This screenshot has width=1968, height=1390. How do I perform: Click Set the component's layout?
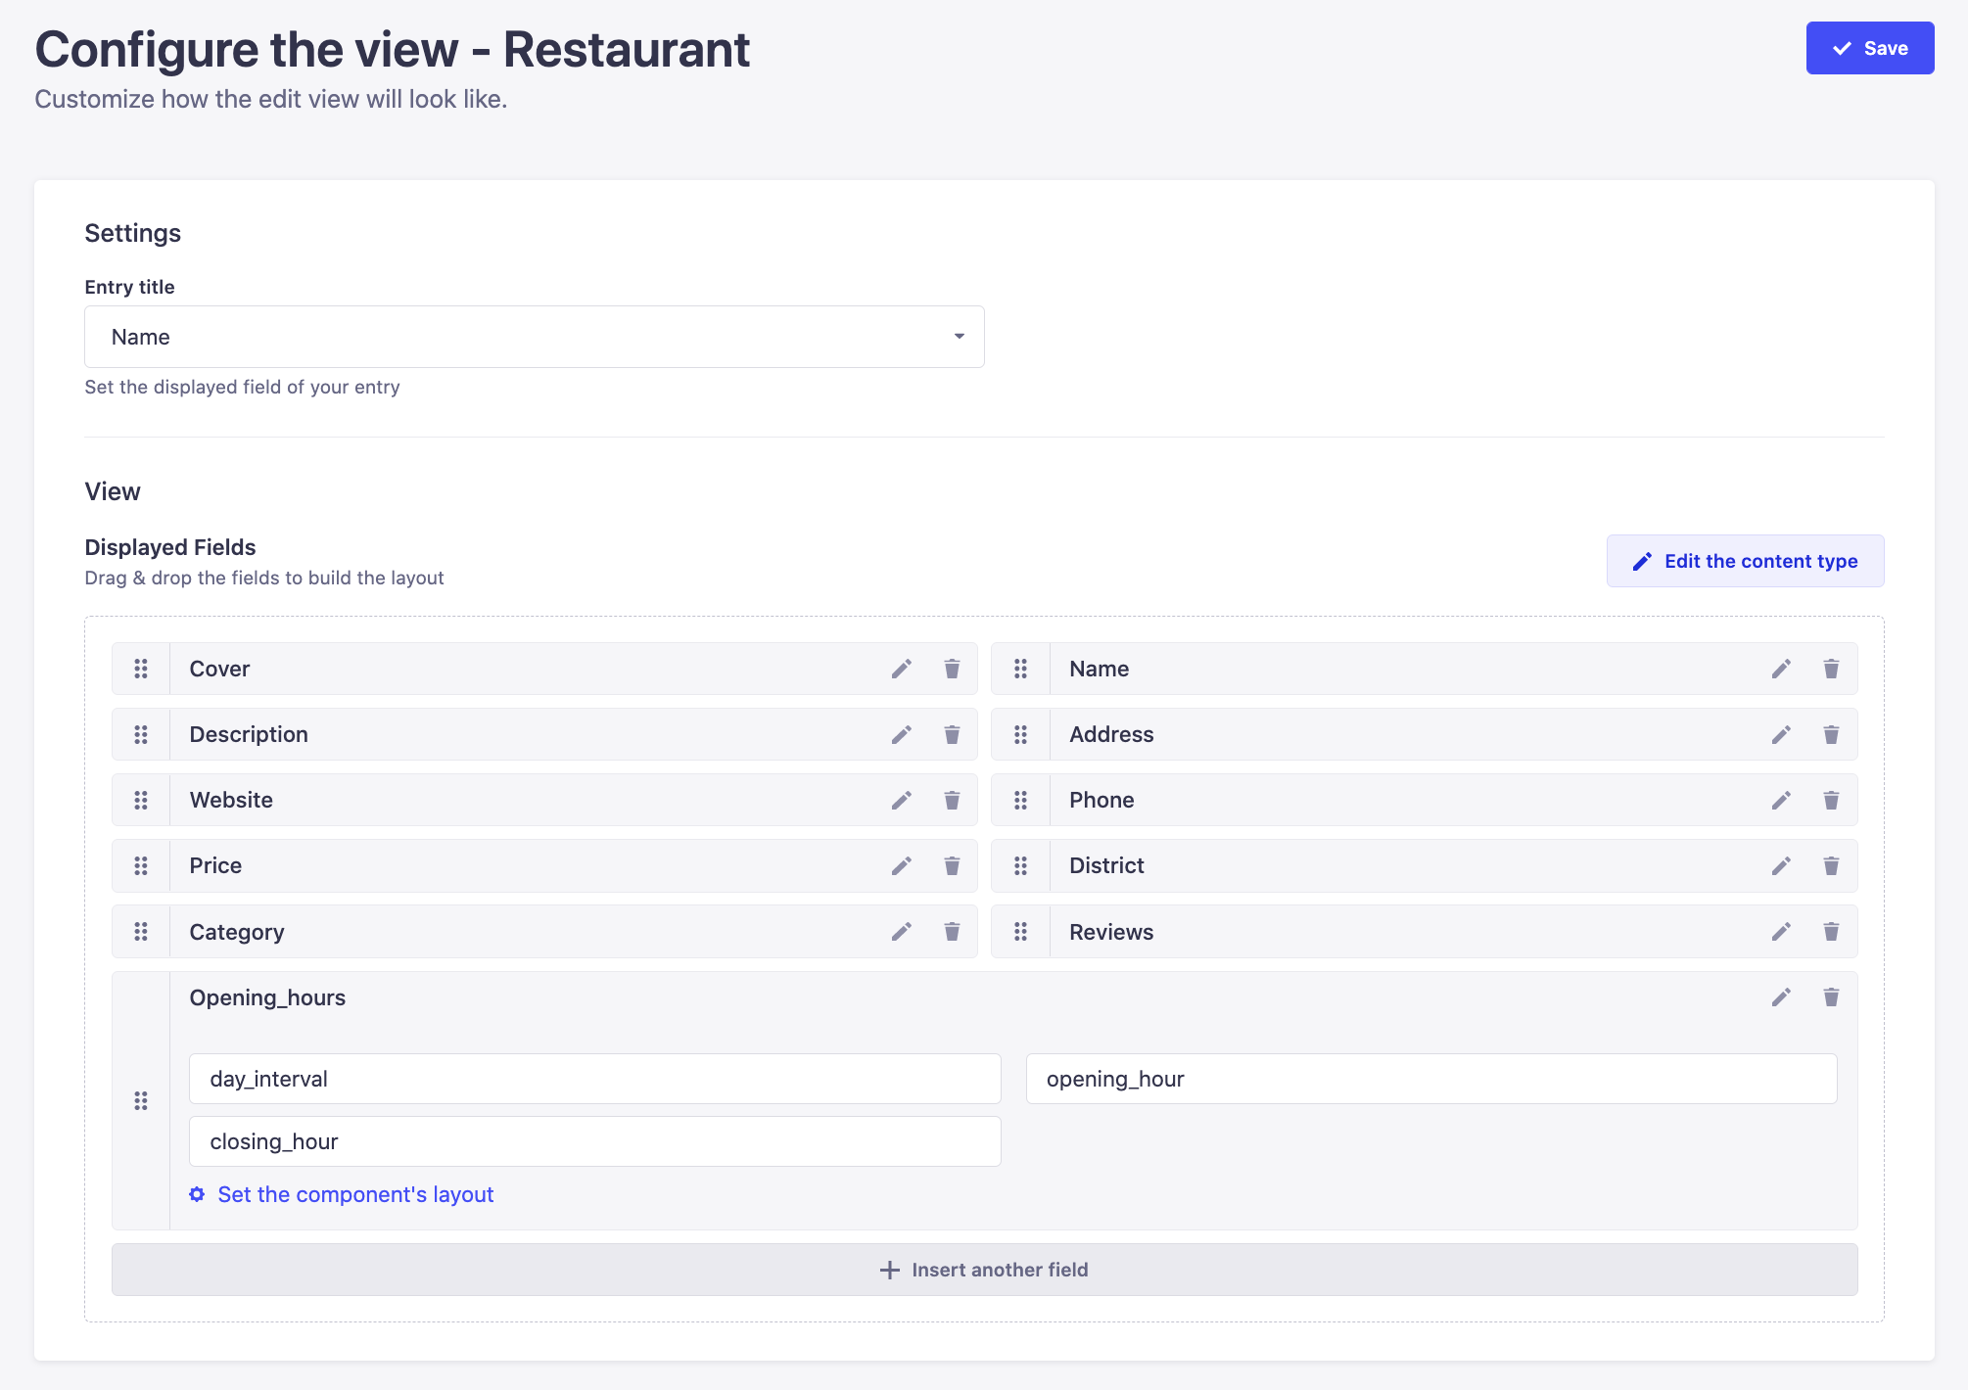(355, 1194)
